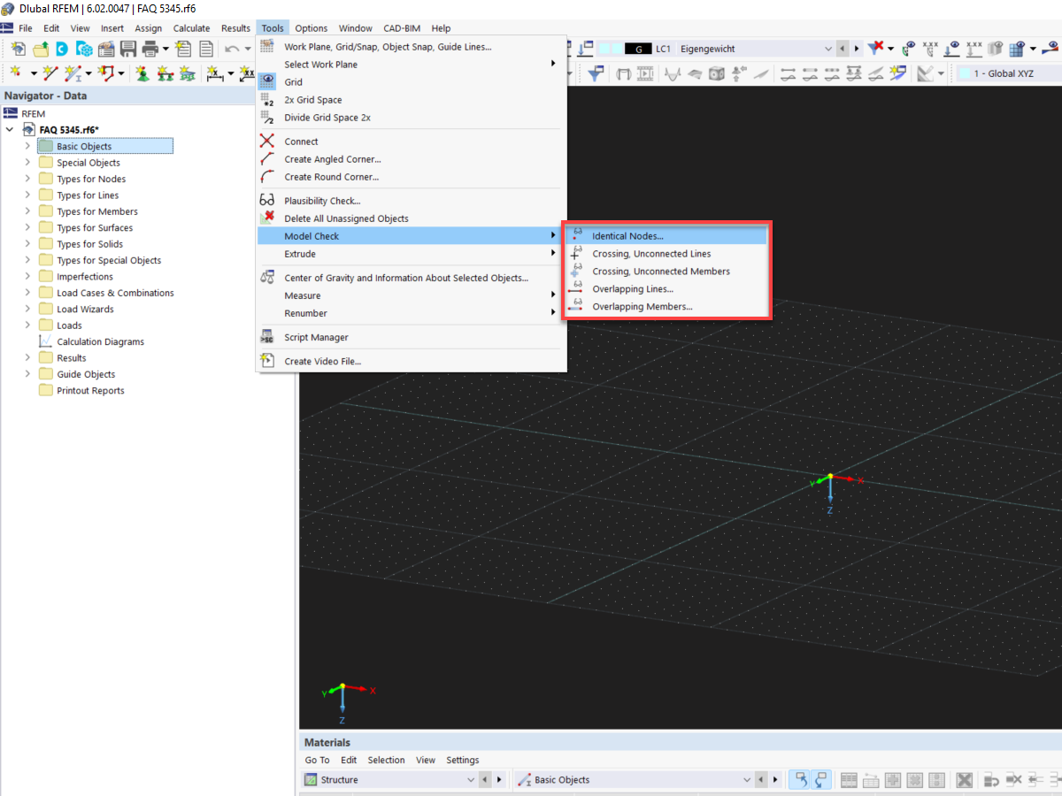The height and width of the screenshot is (796, 1062).
Task: Click the Script Manager entry icon
Action: click(x=266, y=337)
